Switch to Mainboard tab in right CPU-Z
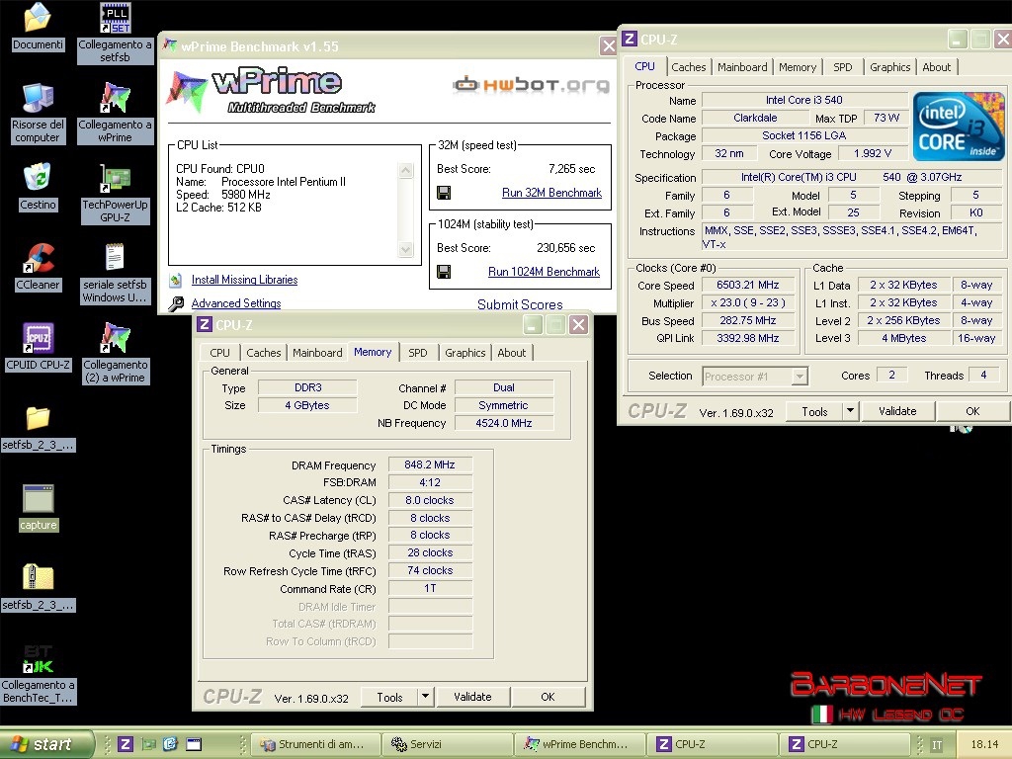The height and width of the screenshot is (759, 1012). (742, 67)
